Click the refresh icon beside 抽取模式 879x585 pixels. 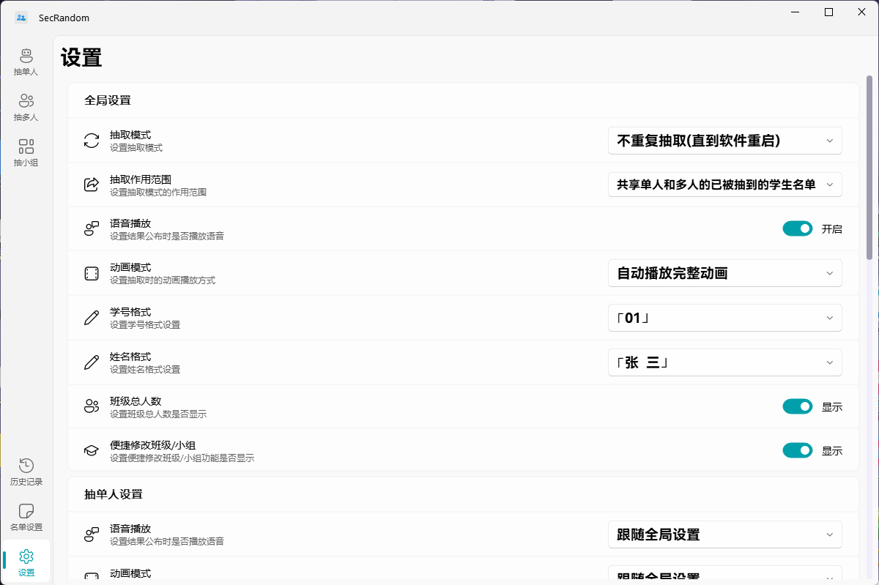pyautogui.click(x=92, y=141)
